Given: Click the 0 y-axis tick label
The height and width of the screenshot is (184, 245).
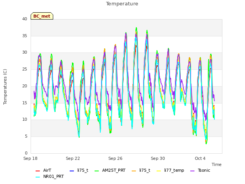Looking at the screenshot, I should [26, 153].
